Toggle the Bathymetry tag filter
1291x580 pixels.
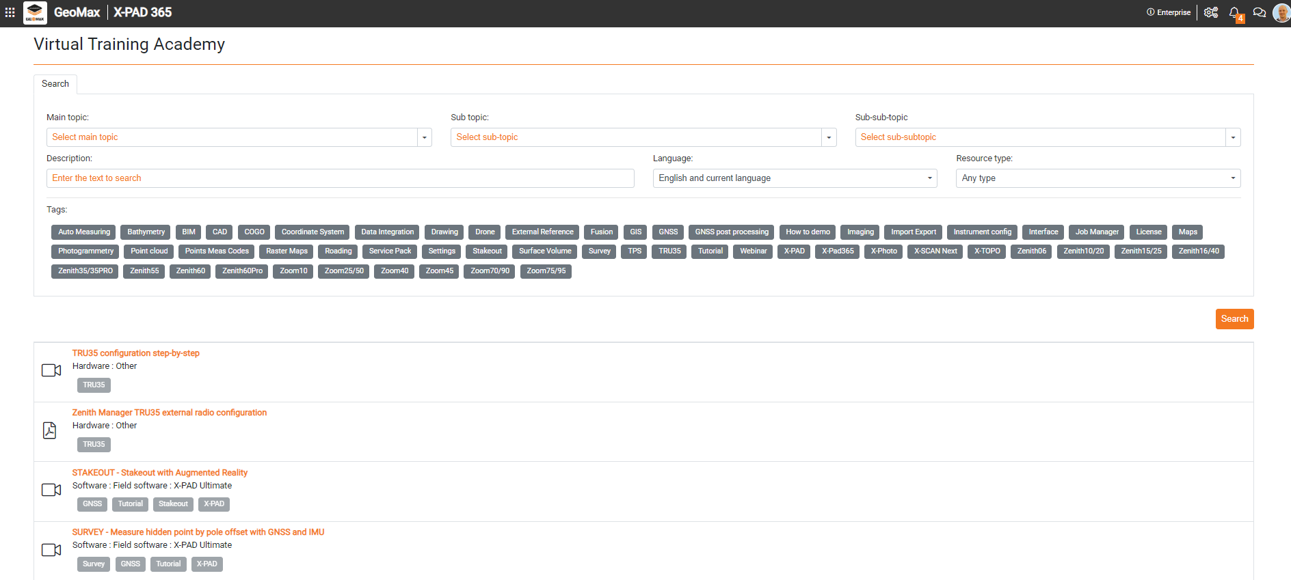coord(146,232)
